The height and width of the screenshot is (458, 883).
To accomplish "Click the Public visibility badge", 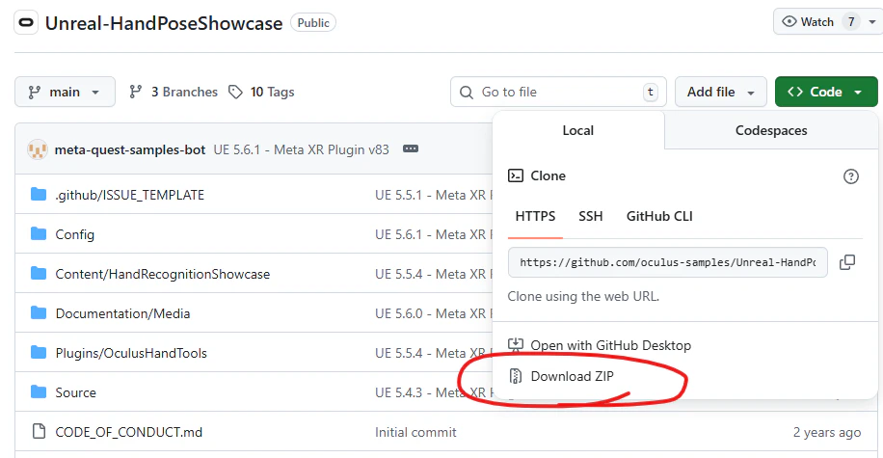I will [x=313, y=23].
